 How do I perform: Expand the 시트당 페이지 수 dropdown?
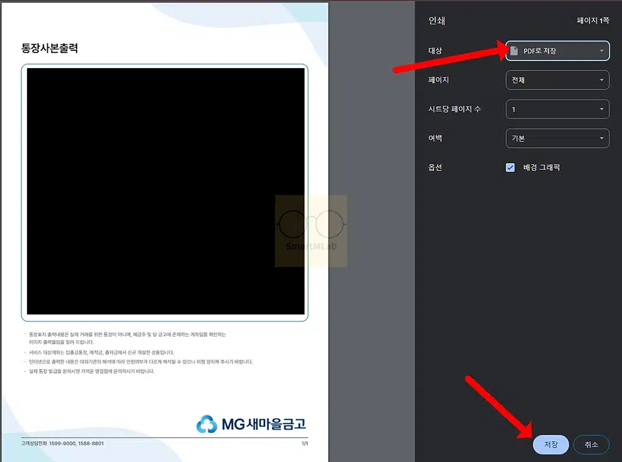click(557, 109)
